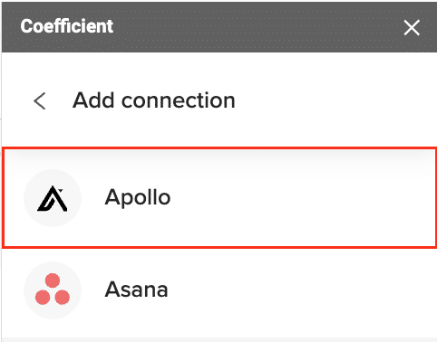Click the Coefficient title in header bar

pyautogui.click(x=67, y=26)
